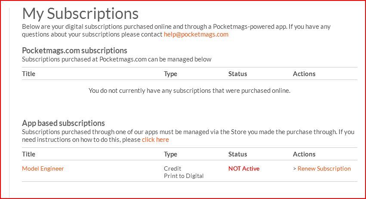The image size is (366, 199).
Task: Click the Pocketmags.com subscriptions section heading
Action: pyautogui.click(x=74, y=50)
